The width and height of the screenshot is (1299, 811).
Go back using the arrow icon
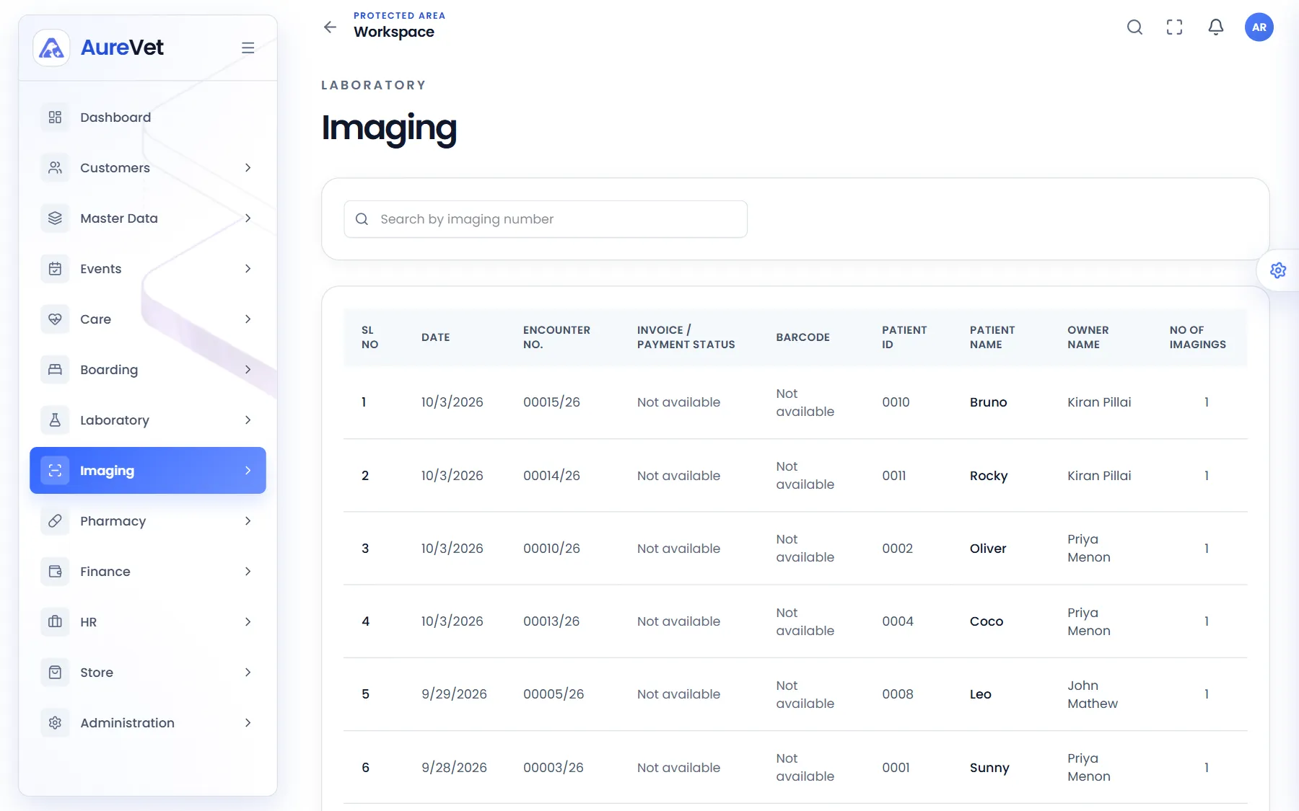point(330,27)
